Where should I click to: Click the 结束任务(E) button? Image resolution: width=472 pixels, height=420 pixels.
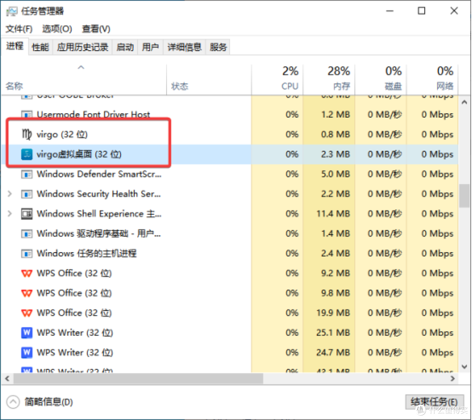click(x=434, y=402)
